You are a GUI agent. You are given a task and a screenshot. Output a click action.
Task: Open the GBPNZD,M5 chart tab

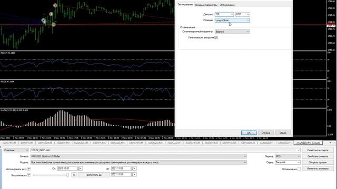pyautogui.click(x=45, y=143)
